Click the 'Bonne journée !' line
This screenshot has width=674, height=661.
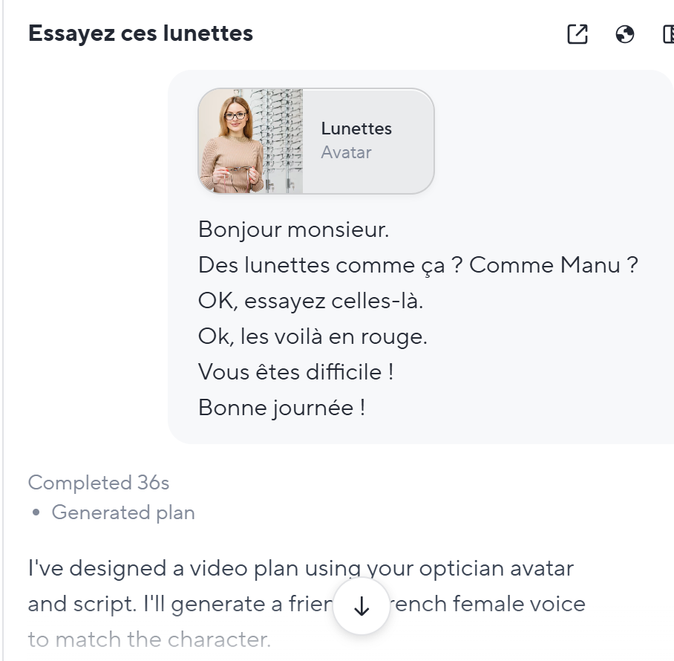[281, 408]
